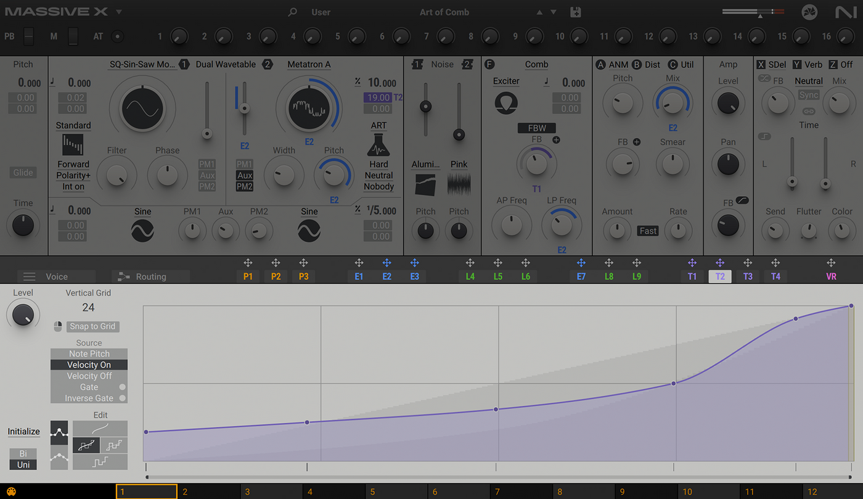Click the step icon above the L time slider
The height and width of the screenshot is (499, 863).
pyautogui.click(x=764, y=136)
